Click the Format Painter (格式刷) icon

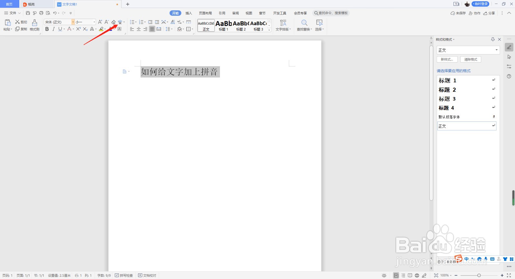(34, 22)
